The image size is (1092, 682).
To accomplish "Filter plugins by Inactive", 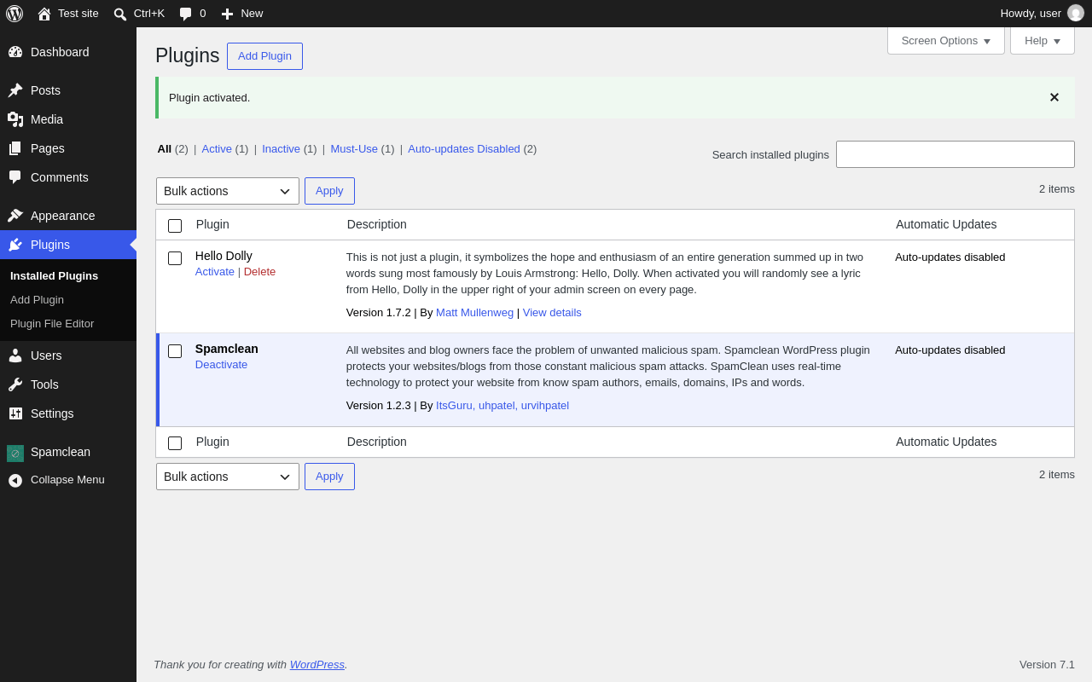I will pyautogui.click(x=281, y=148).
